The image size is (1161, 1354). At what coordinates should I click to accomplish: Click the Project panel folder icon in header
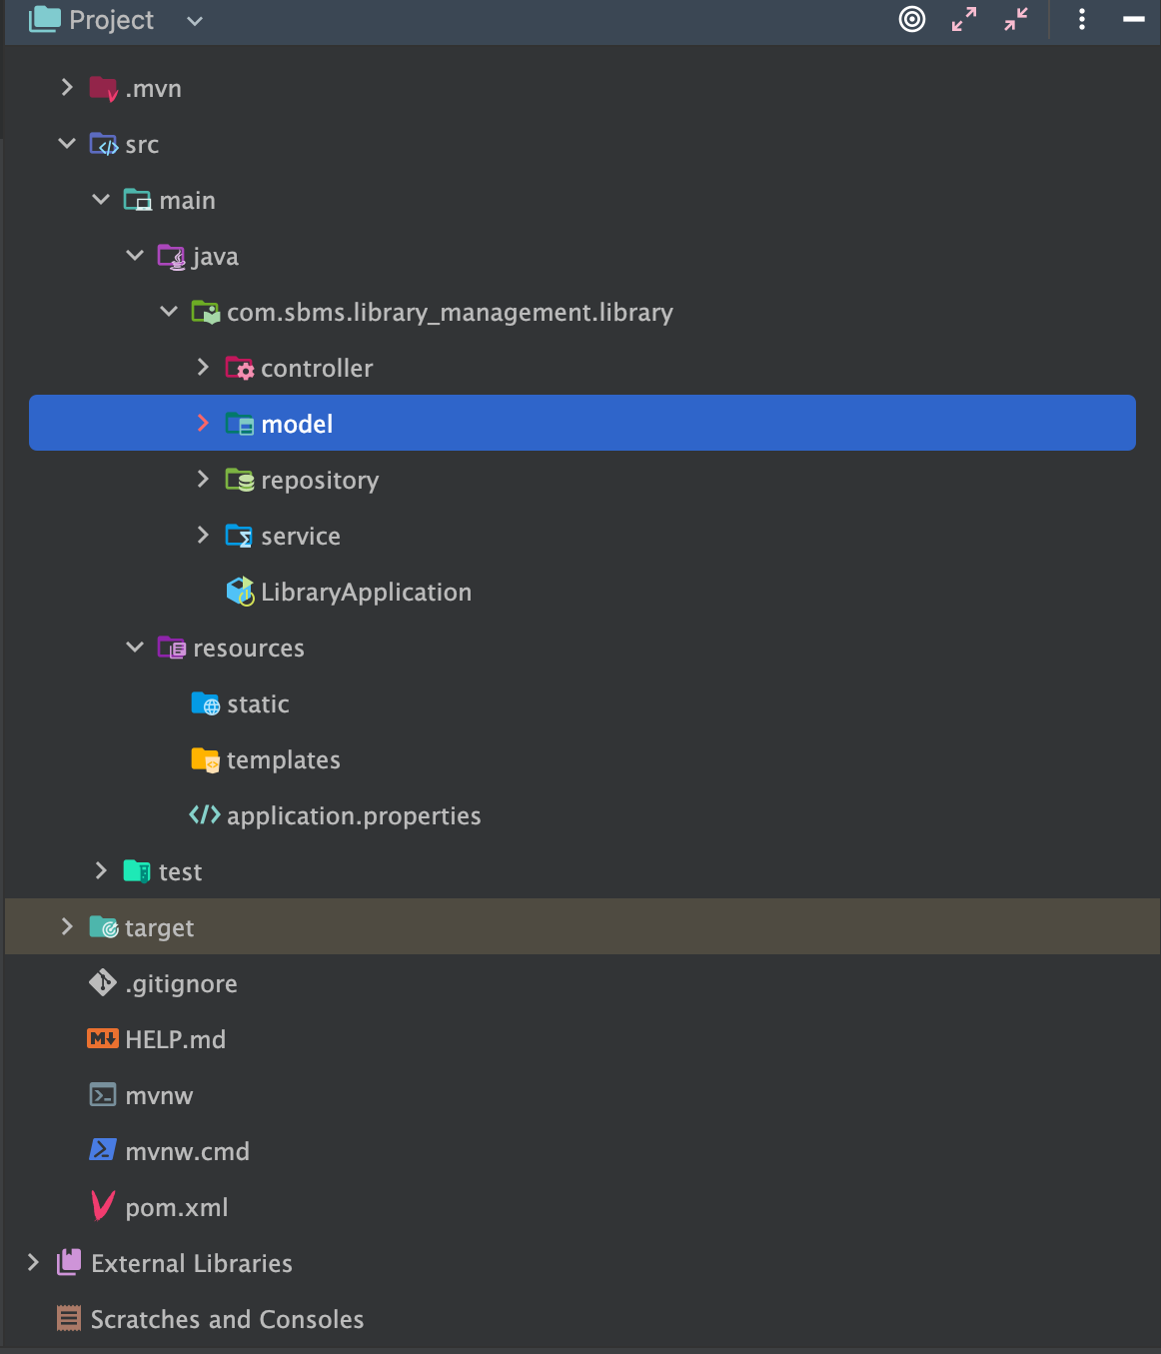tap(45, 19)
